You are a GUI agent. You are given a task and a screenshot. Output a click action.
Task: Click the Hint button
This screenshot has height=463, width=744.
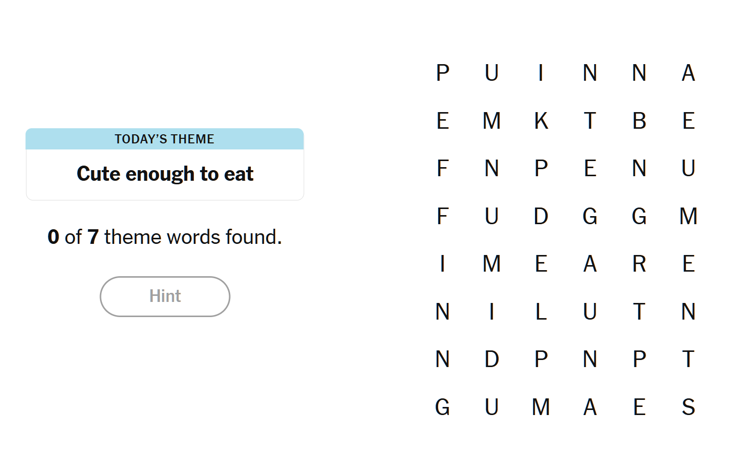165,296
